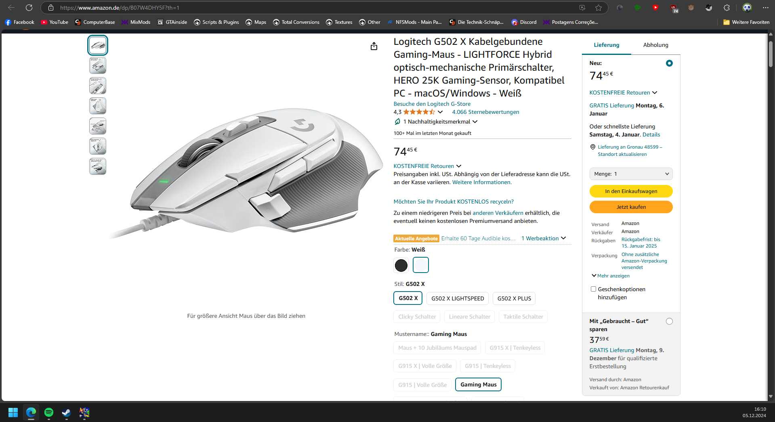Open Steam from the taskbar
Image resolution: width=775 pixels, height=422 pixels.
(x=67, y=412)
